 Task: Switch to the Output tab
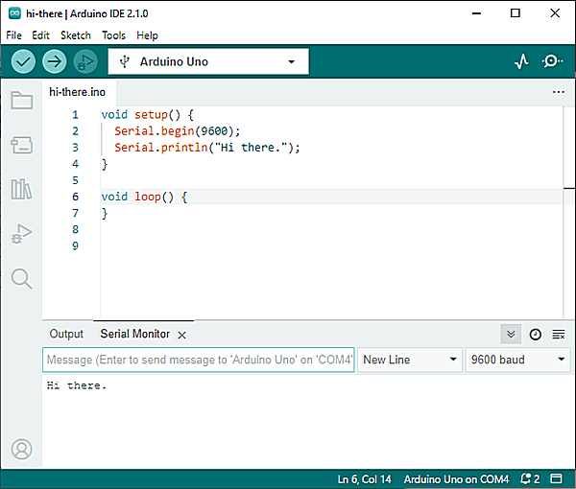point(66,334)
